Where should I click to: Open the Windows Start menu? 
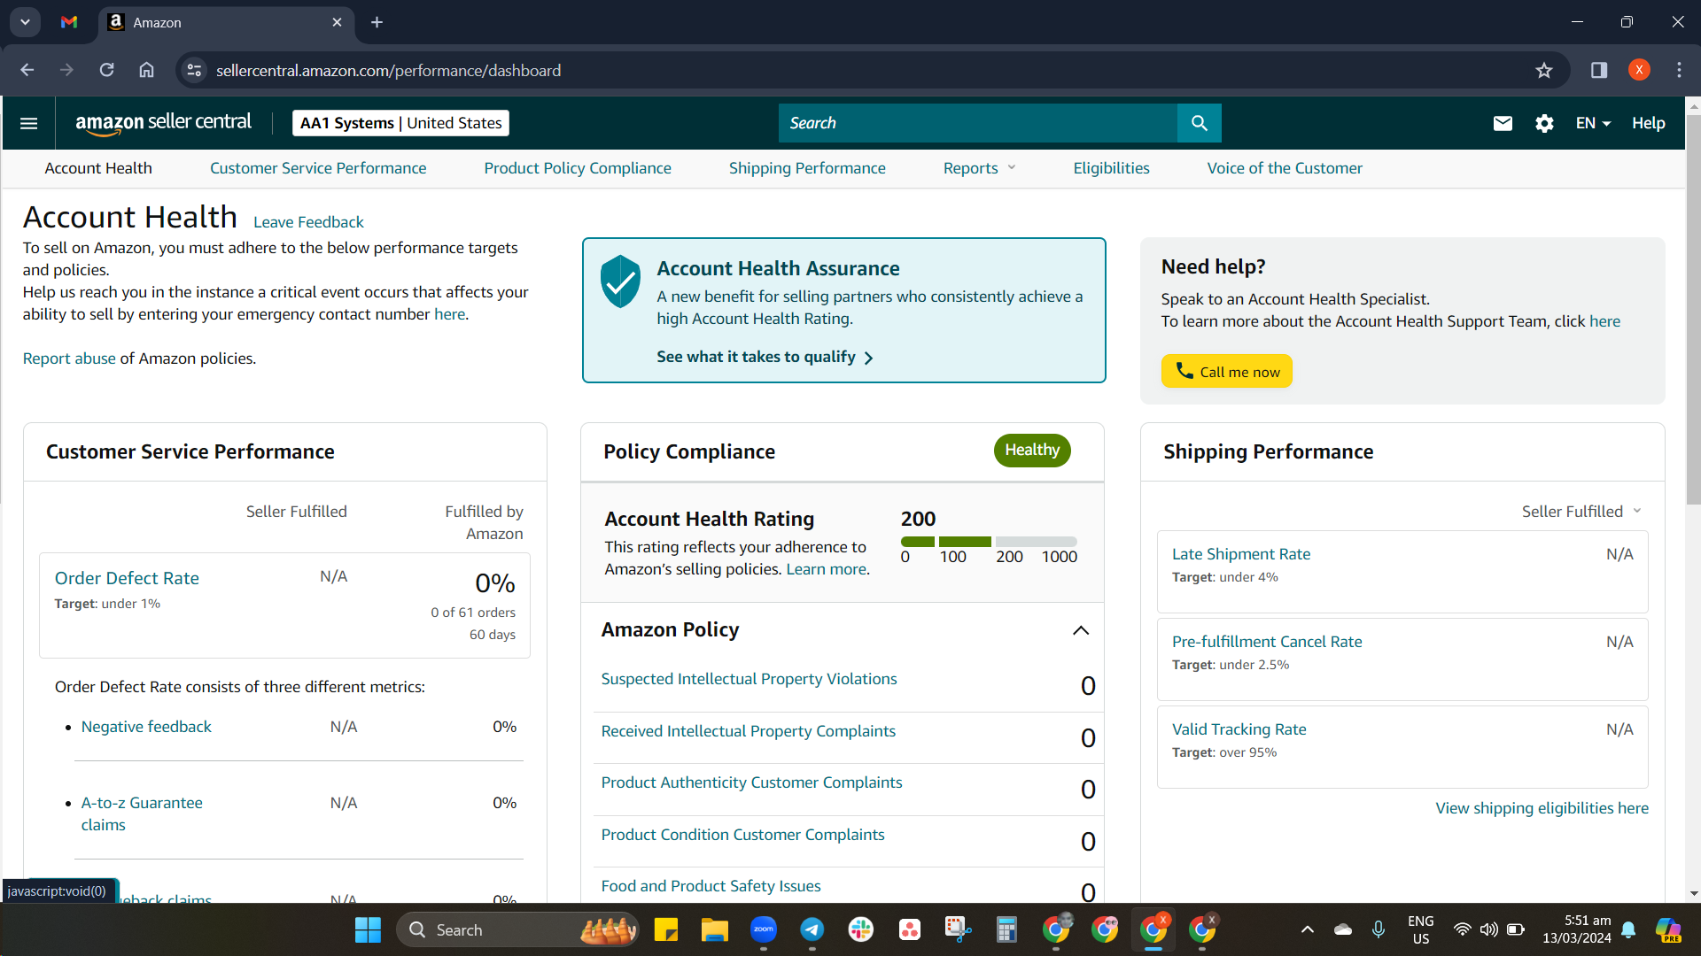[368, 930]
